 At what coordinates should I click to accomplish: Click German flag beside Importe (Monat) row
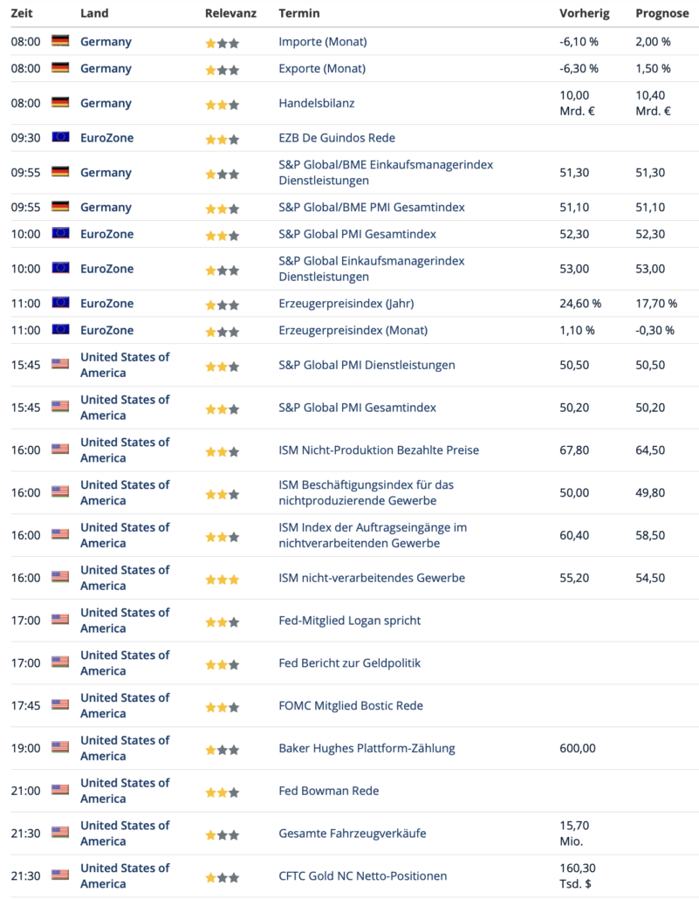click(x=60, y=41)
